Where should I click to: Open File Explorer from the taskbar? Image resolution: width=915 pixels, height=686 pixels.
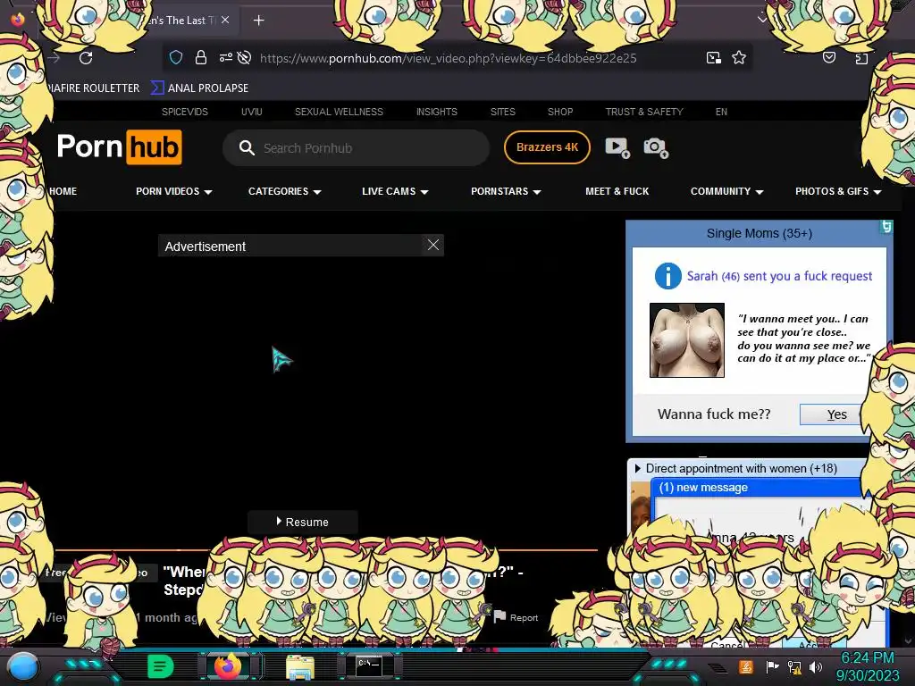(x=300, y=666)
